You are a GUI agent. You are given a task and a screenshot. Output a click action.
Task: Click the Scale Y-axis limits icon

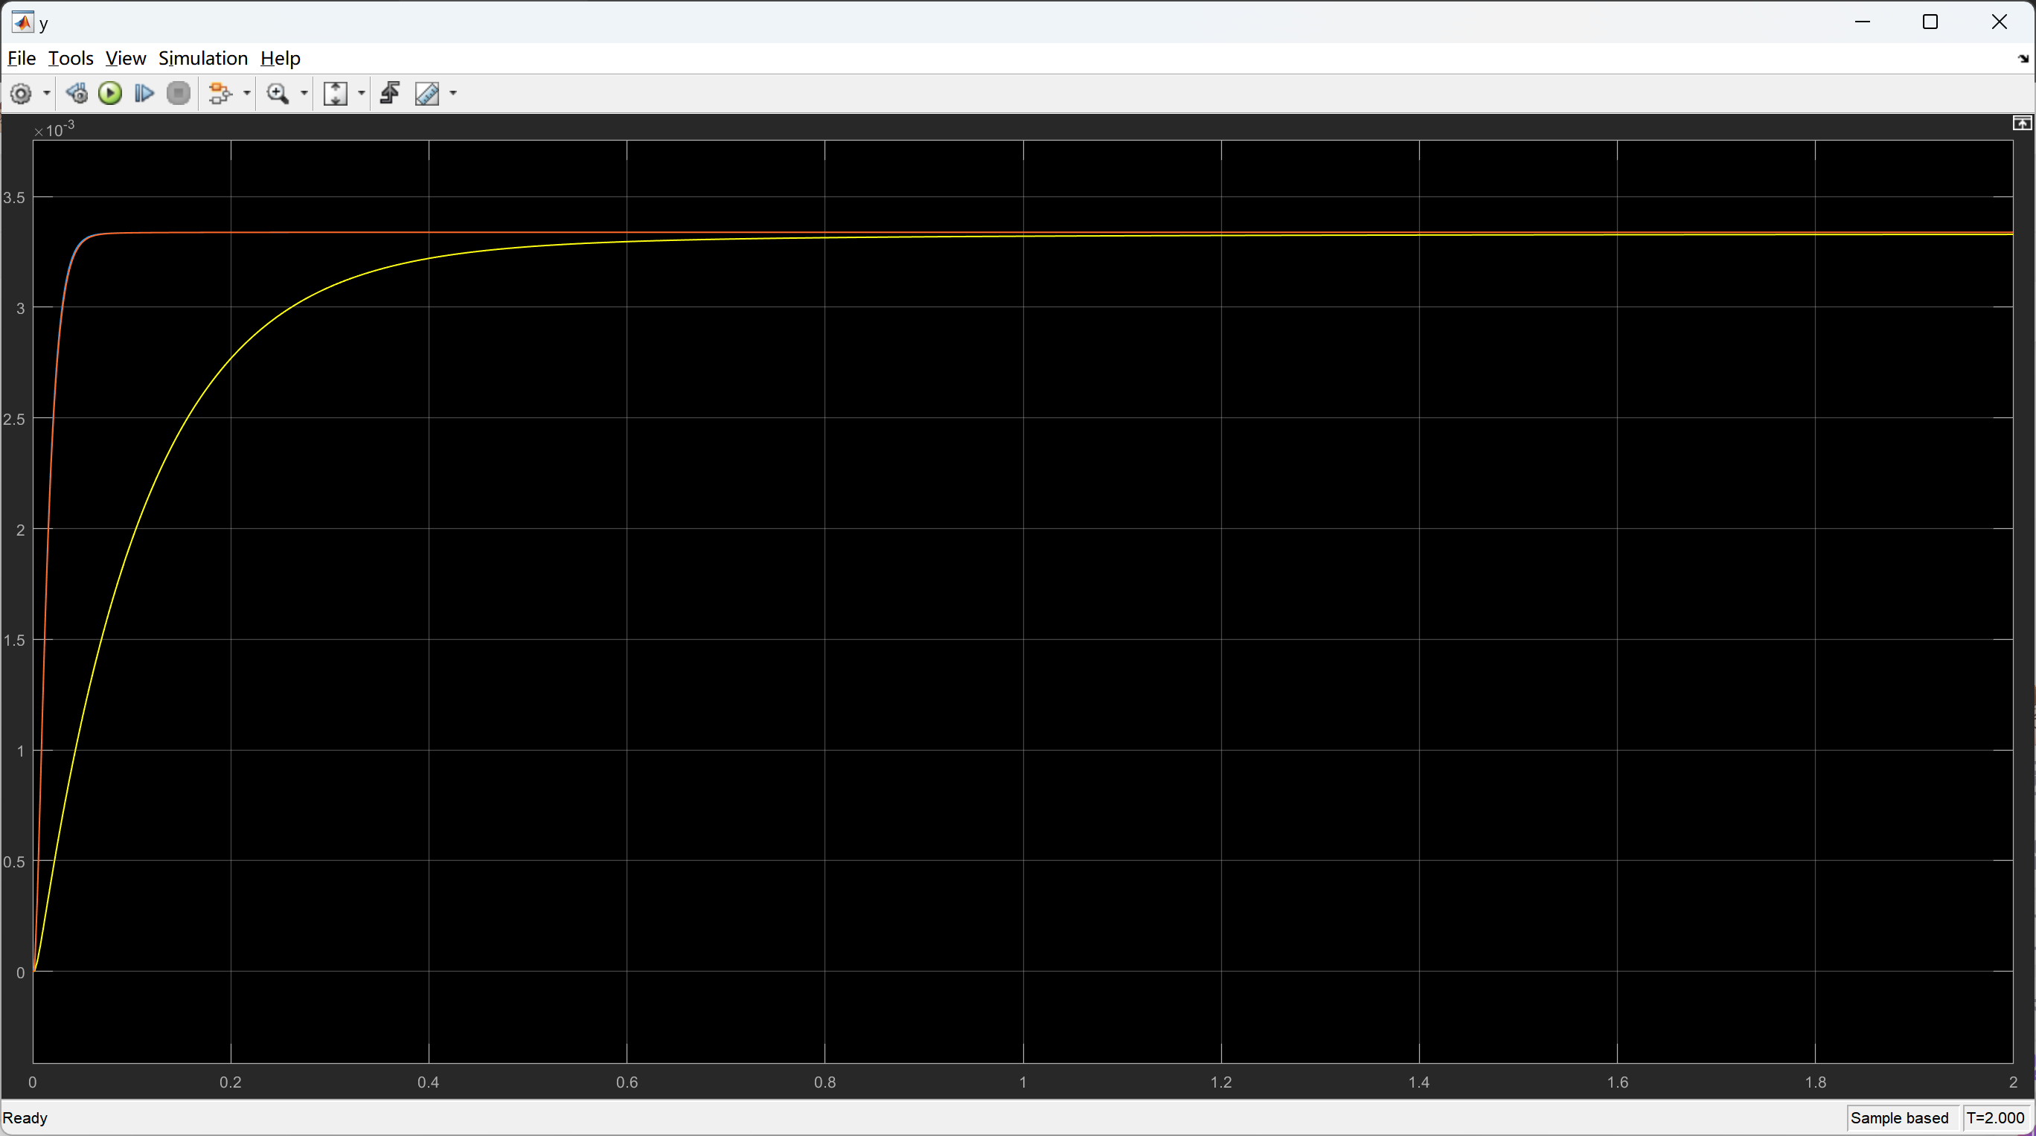click(336, 94)
